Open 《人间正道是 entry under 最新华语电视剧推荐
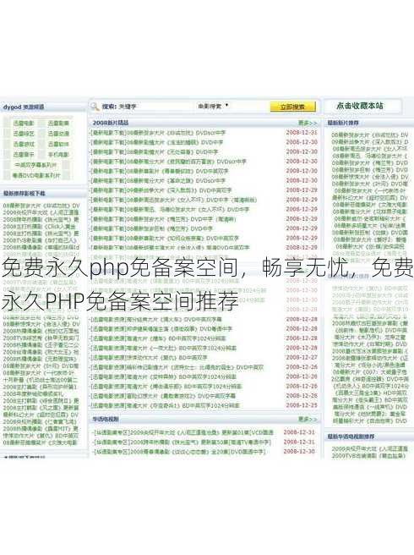This screenshot has width=414, height=555. (x=370, y=448)
